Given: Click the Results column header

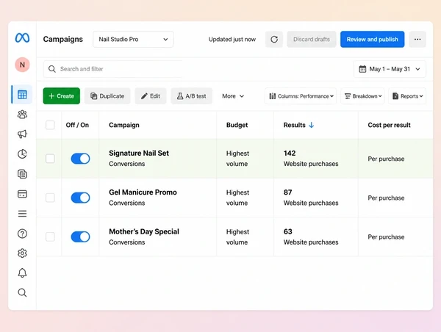Looking at the screenshot, I should click(x=295, y=125).
